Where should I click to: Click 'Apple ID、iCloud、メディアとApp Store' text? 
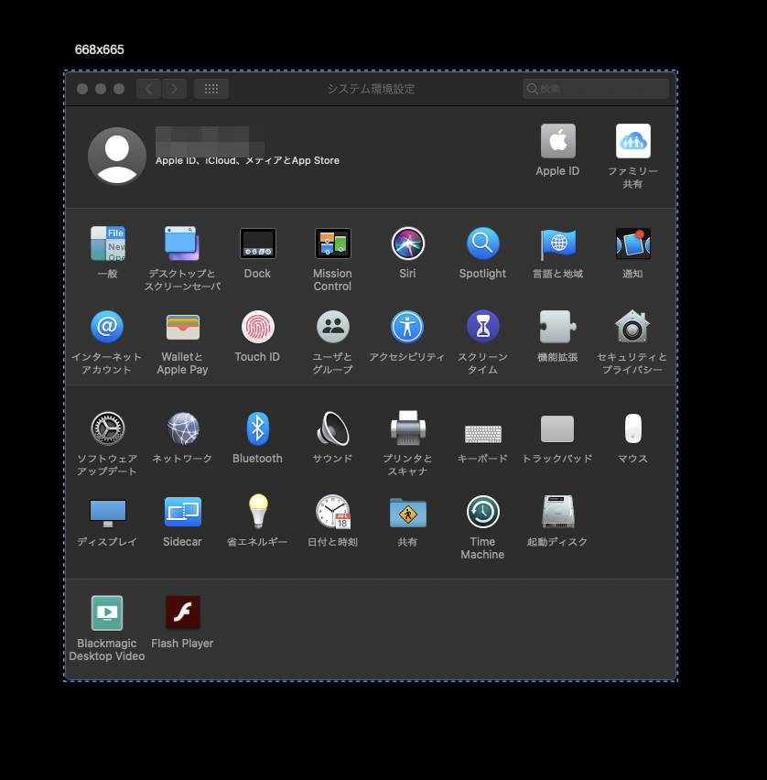tap(247, 161)
